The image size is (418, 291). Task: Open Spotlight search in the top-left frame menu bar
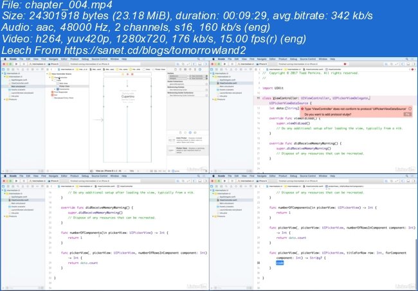(x=198, y=59)
